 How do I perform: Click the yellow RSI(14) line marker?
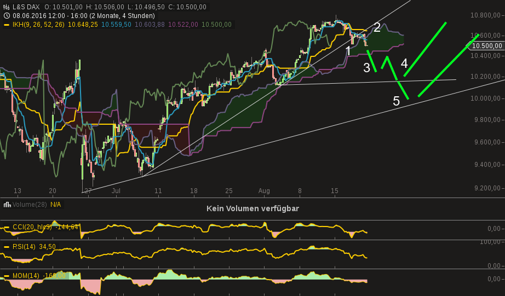click(6, 247)
